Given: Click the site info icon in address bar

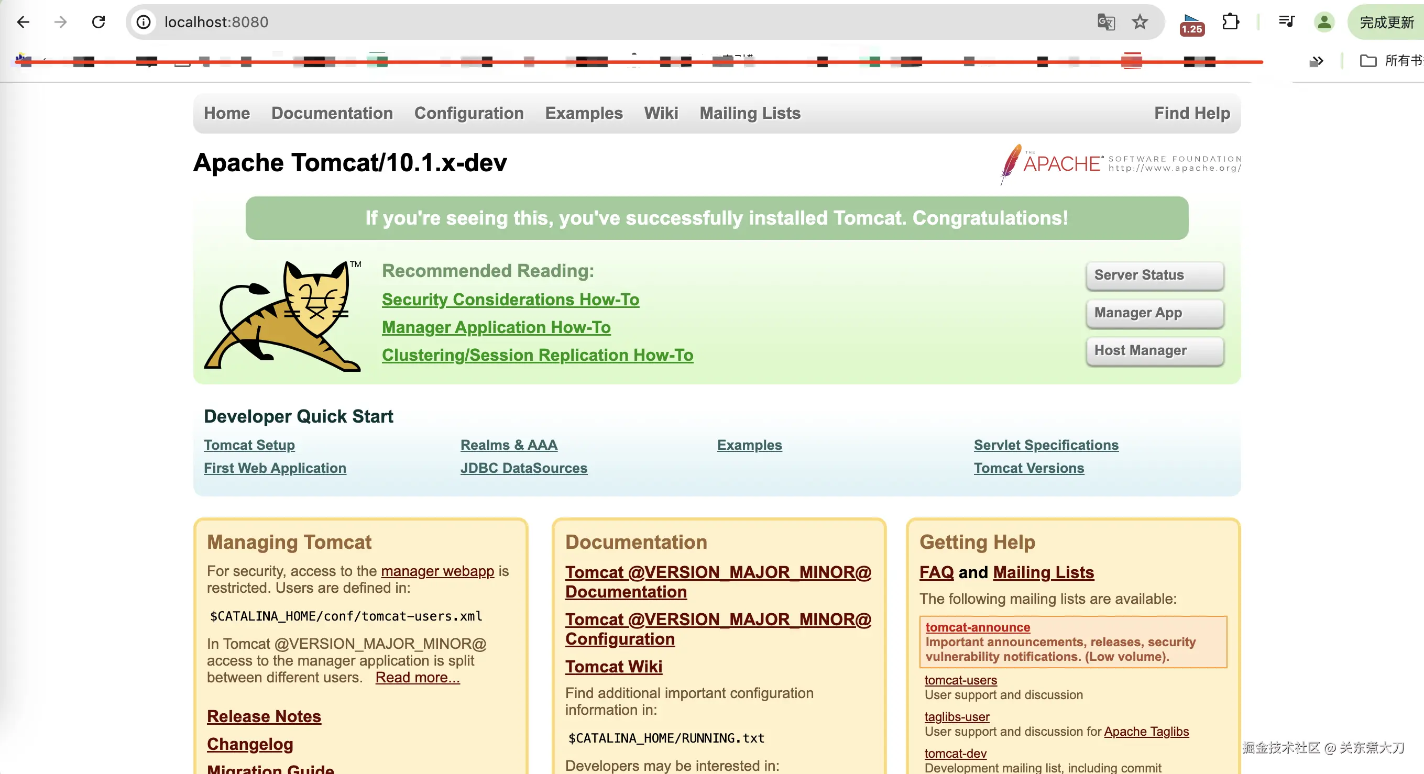Looking at the screenshot, I should tap(144, 22).
